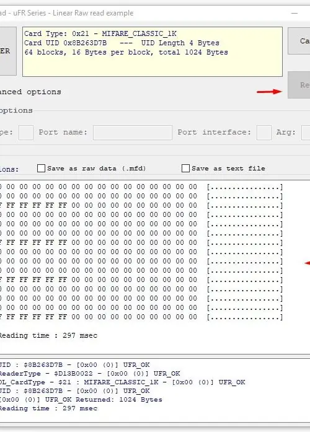This screenshot has height=432, width=310.
Task: Click the Linear Raw read example title bar
Action: coord(67,13)
